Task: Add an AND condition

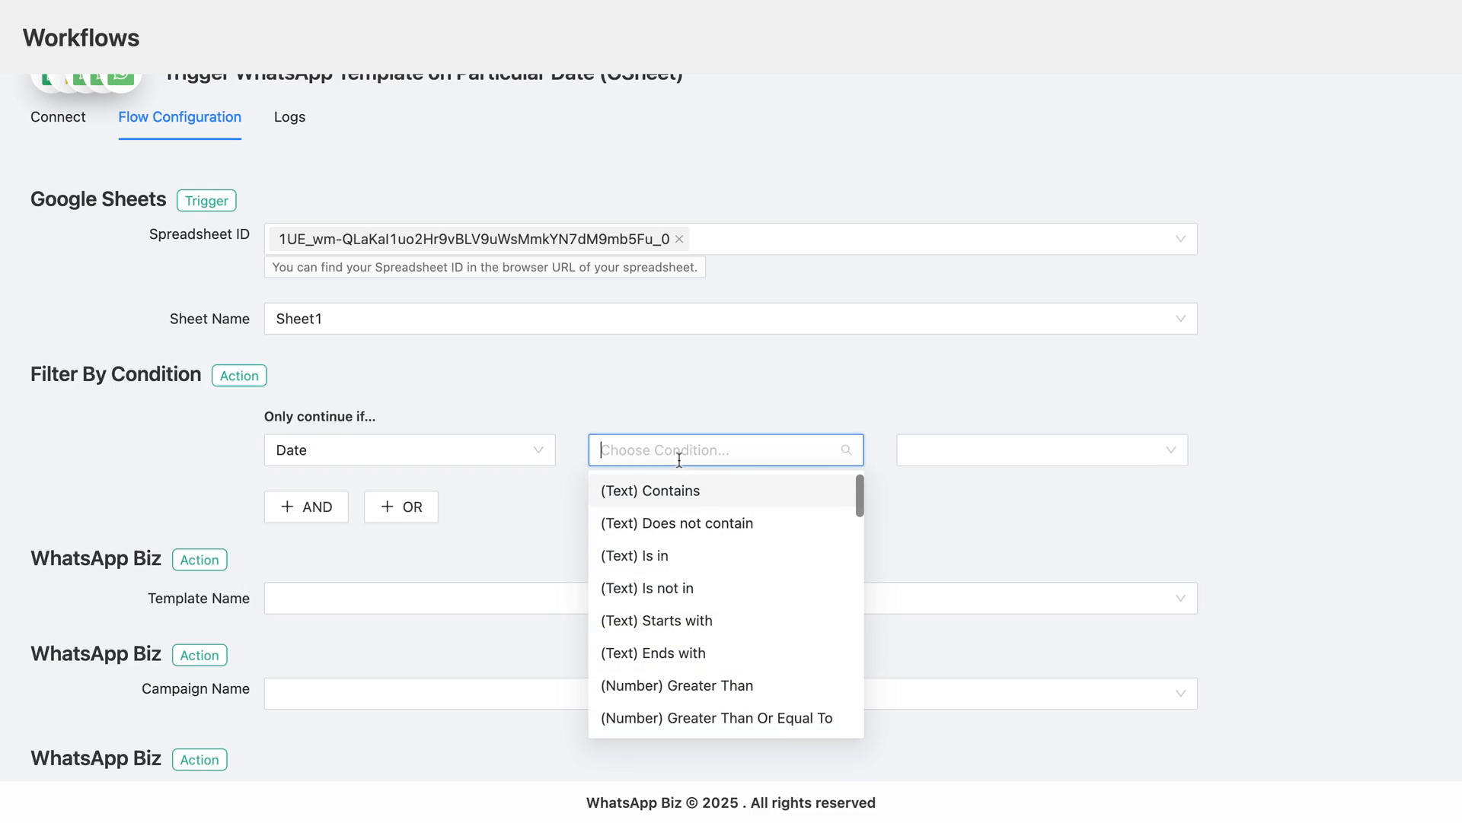Action: pyautogui.click(x=306, y=507)
